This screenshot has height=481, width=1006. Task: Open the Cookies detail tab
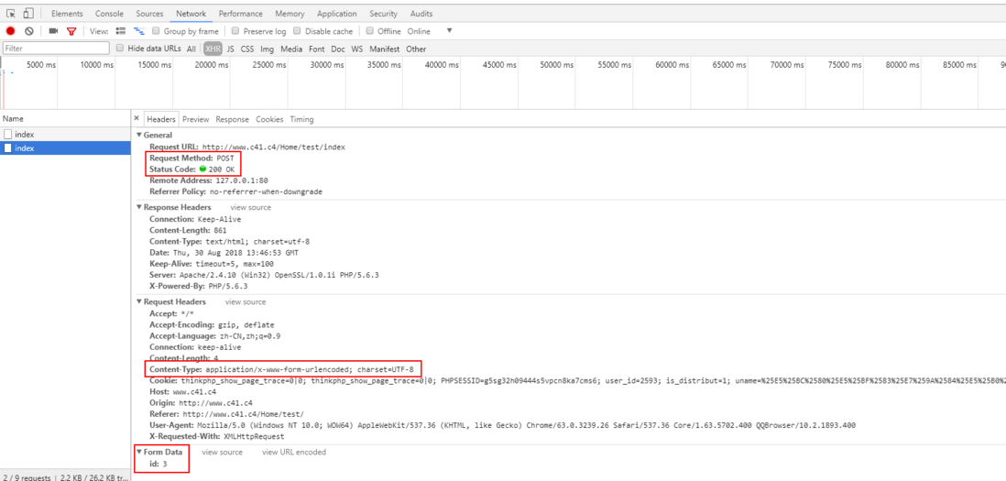click(269, 119)
